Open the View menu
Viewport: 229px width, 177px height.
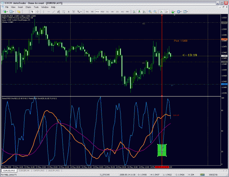pyautogui.click(x=13, y=7)
